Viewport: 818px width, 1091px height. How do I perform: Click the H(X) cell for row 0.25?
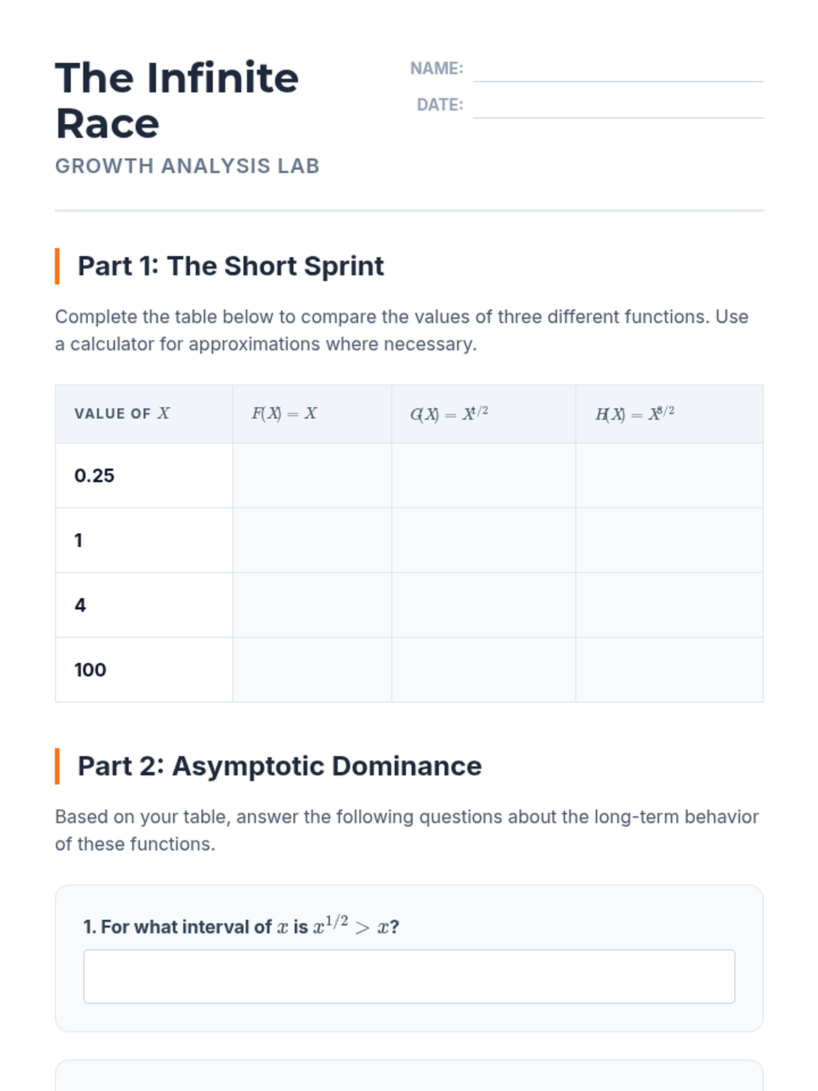pyautogui.click(x=669, y=475)
